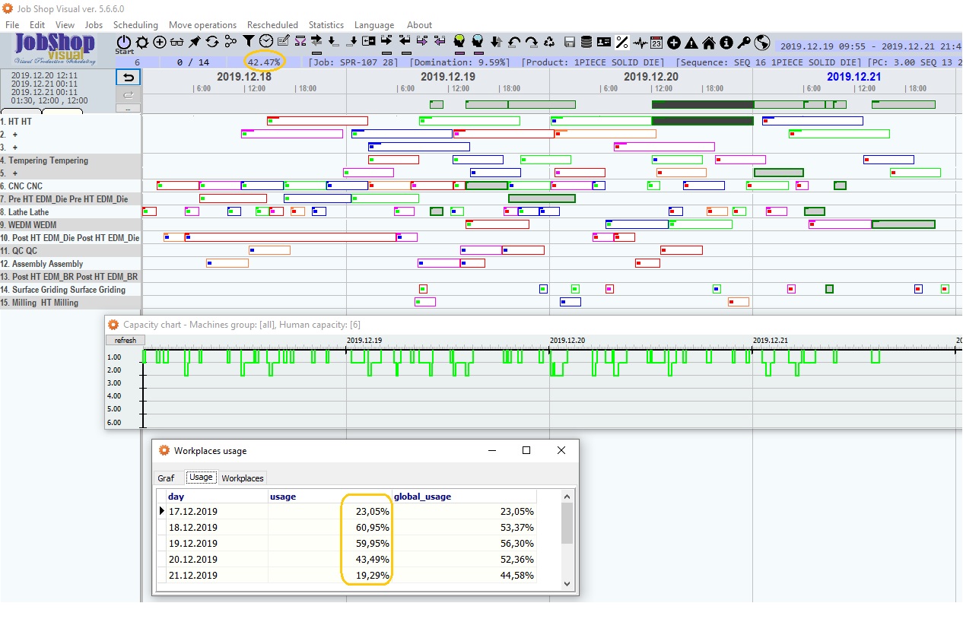This screenshot has height=619, width=963.
Task: Click the Start power icon
Action: click(124, 43)
